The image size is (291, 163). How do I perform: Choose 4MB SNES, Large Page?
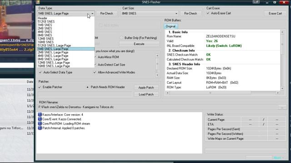(53, 56)
